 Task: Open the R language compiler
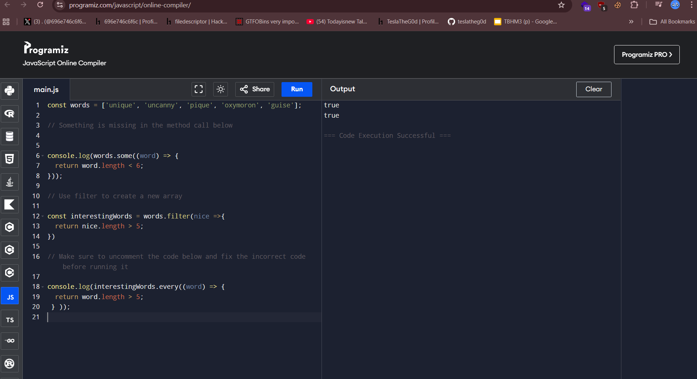[10, 114]
